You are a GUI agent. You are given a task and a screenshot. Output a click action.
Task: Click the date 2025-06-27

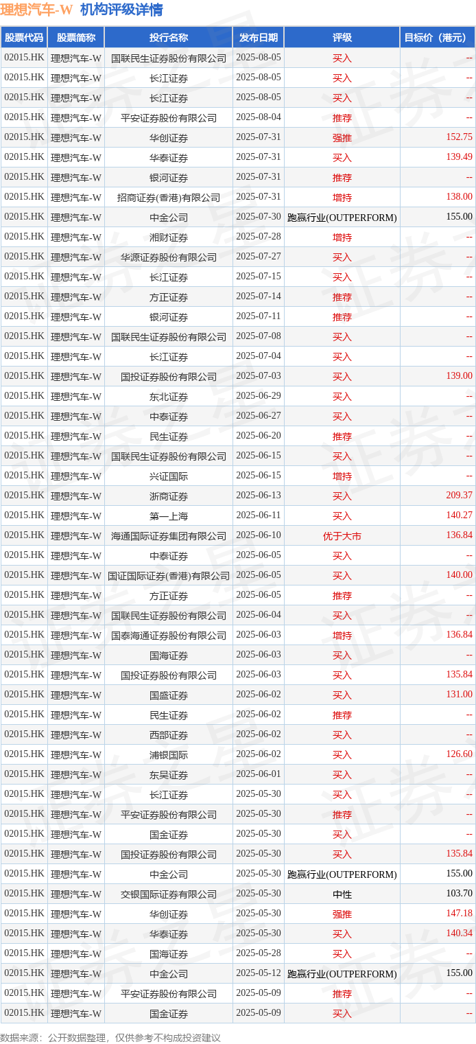(259, 416)
